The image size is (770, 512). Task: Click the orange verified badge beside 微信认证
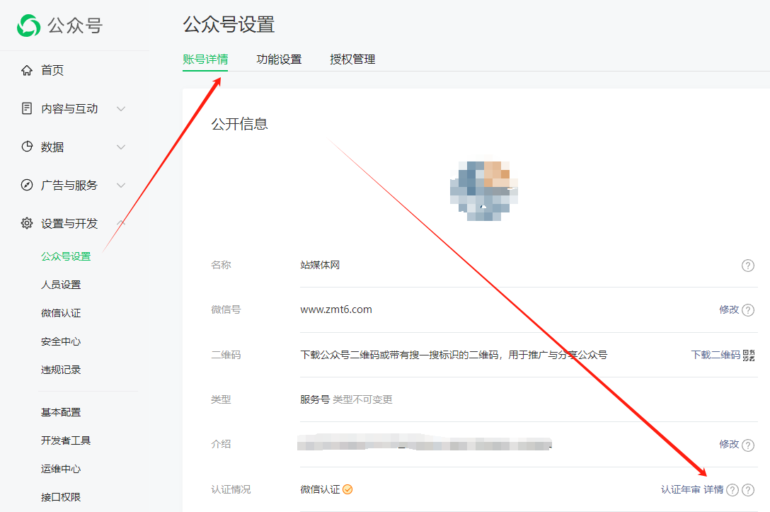(347, 489)
